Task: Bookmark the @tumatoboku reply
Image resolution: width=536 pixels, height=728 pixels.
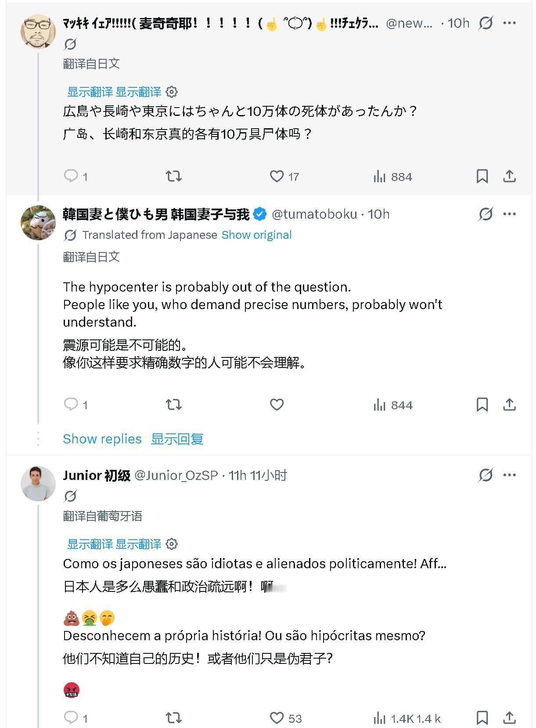Action: [x=482, y=404]
